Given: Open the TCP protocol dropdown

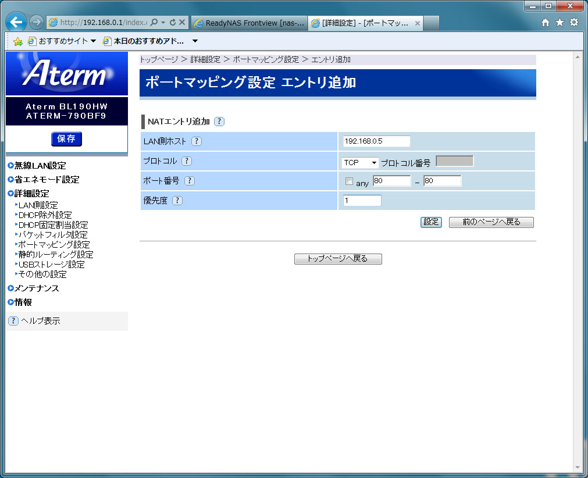Looking at the screenshot, I should pyautogui.click(x=360, y=163).
